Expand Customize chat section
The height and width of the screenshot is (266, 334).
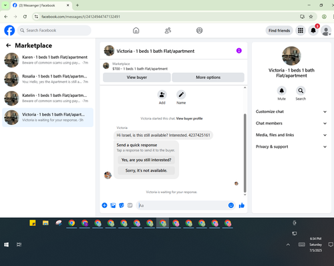tap(291, 112)
